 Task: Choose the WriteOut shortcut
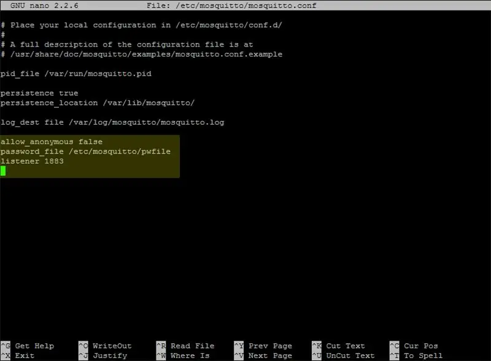(105, 346)
